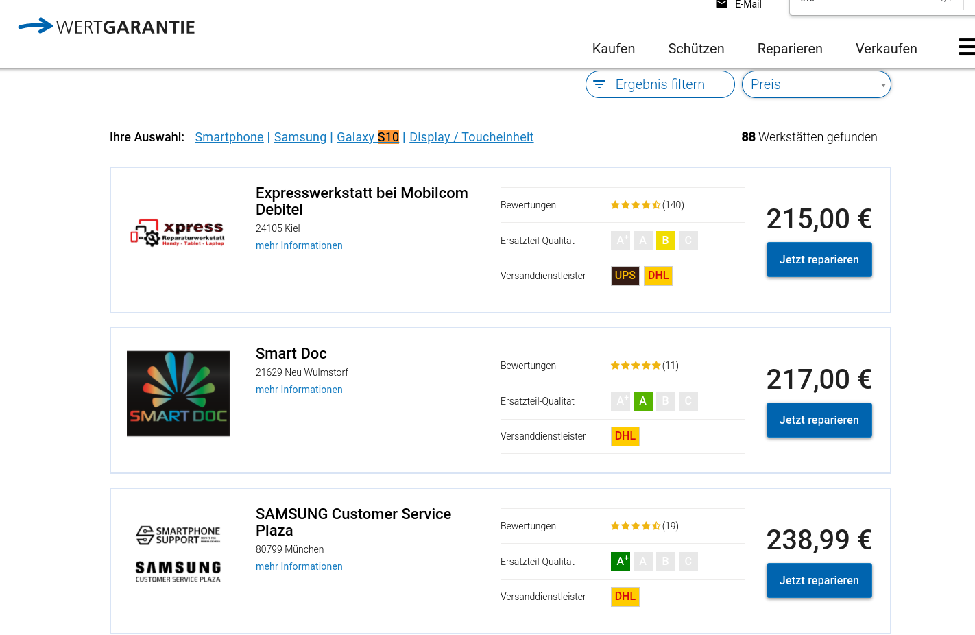
Task: Click Jetzt reparieren for 238,99 € offer
Action: (x=819, y=581)
